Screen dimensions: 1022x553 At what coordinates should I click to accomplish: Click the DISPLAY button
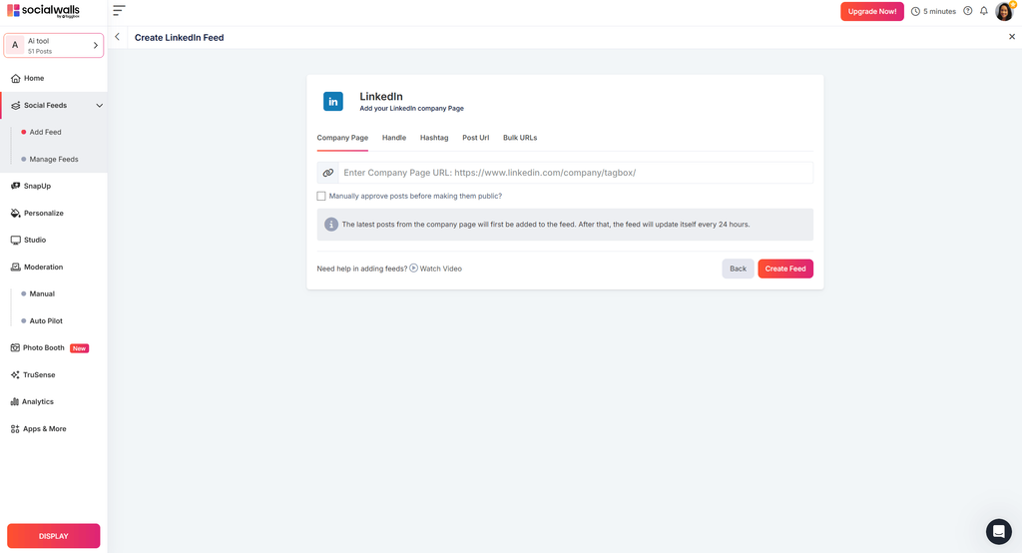pyautogui.click(x=54, y=536)
